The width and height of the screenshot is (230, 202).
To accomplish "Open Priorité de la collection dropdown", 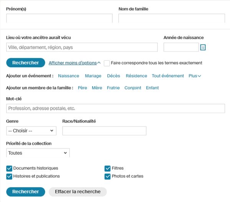I will tap(38, 153).
